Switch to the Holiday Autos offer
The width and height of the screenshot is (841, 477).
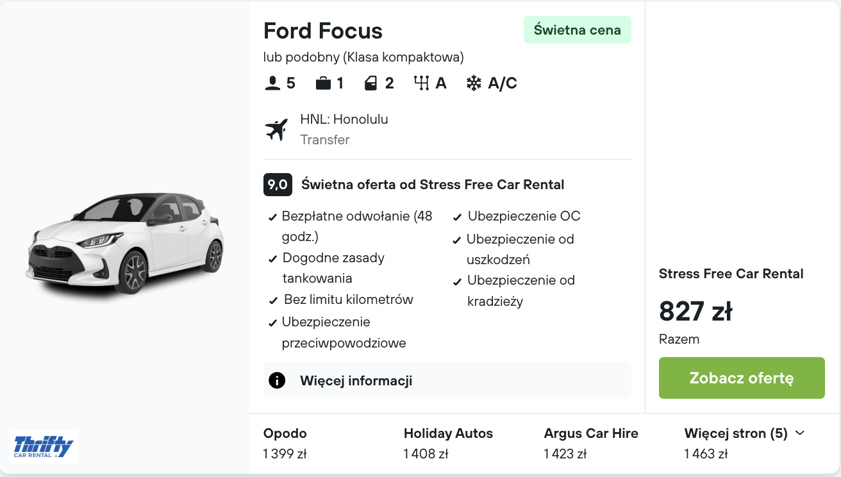coord(447,443)
